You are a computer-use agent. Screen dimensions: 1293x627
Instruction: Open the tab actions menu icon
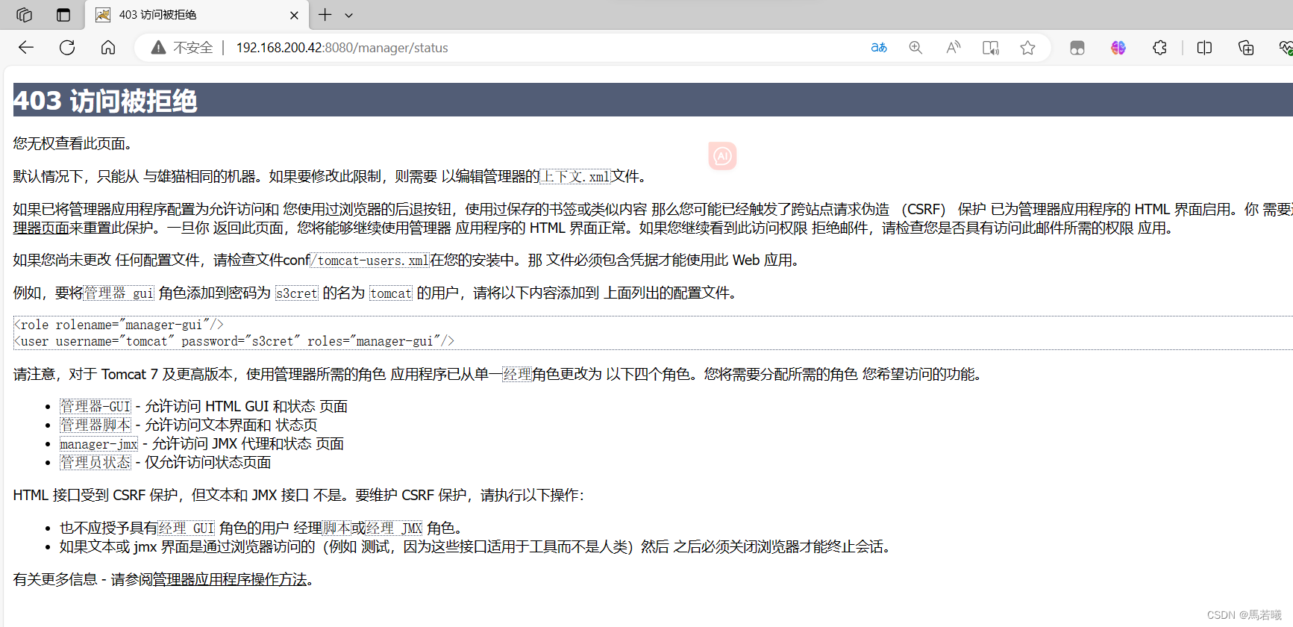point(63,15)
